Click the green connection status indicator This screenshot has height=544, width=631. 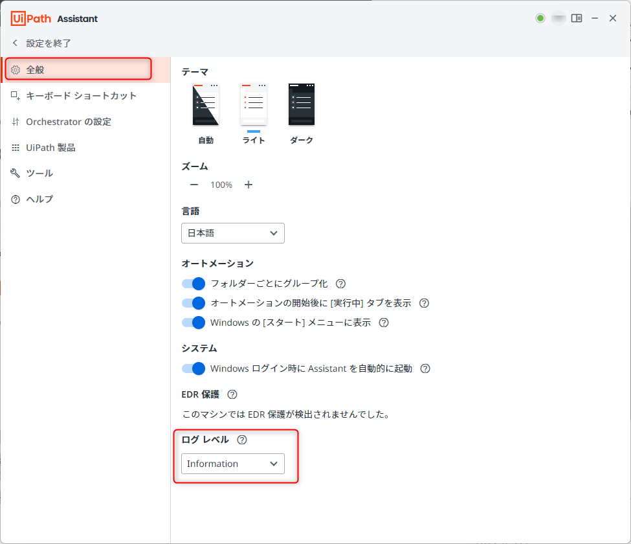click(540, 18)
